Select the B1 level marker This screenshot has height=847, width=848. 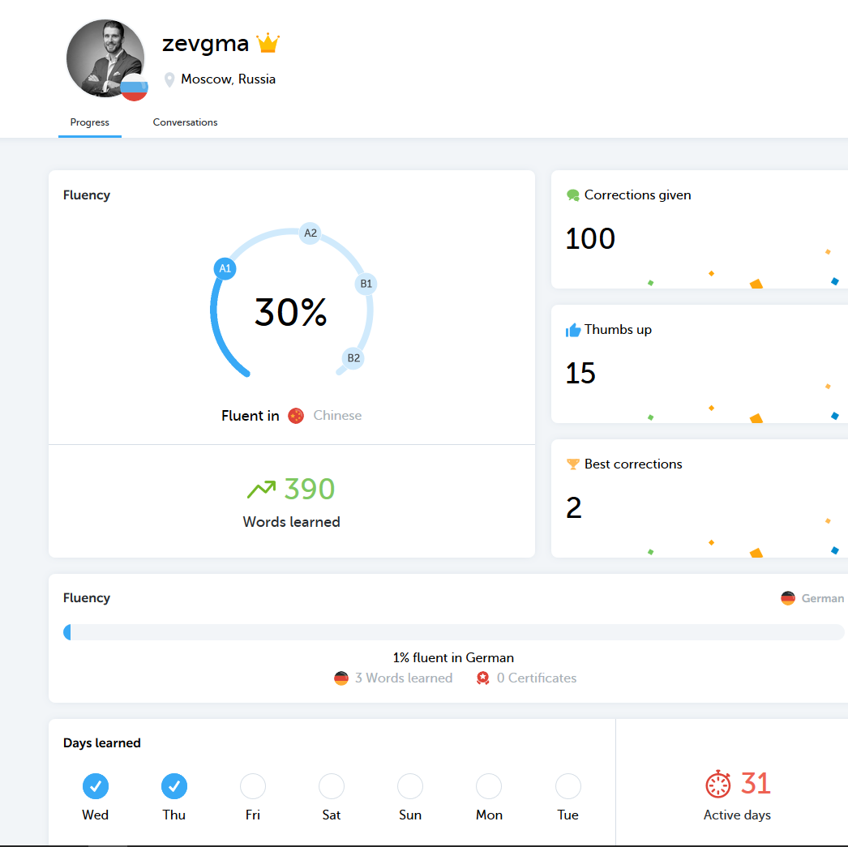click(366, 284)
